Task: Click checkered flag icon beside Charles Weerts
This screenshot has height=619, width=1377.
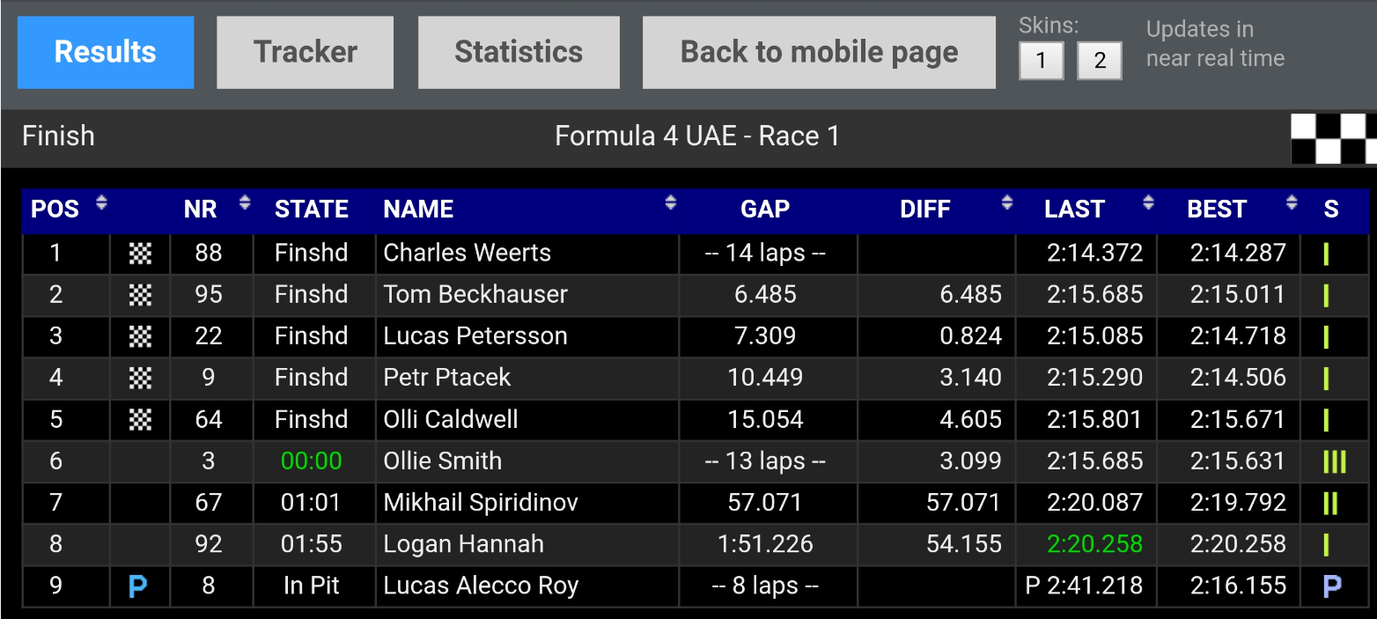Action: (140, 254)
